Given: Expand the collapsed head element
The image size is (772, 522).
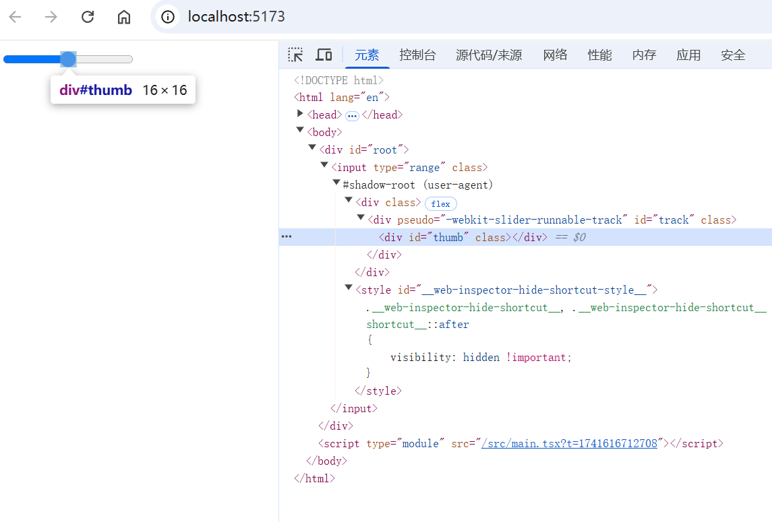Looking at the screenshot, I should (300, 114).
